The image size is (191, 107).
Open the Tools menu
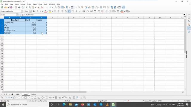(x=45, y=4)
